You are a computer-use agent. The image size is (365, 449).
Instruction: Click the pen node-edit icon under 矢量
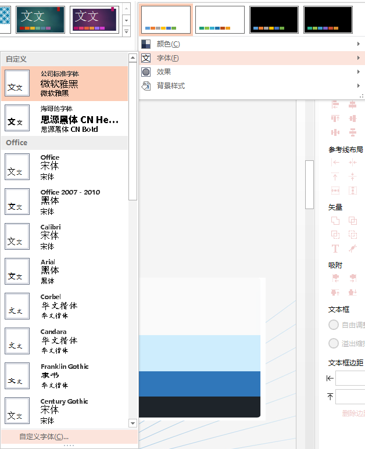353,249
